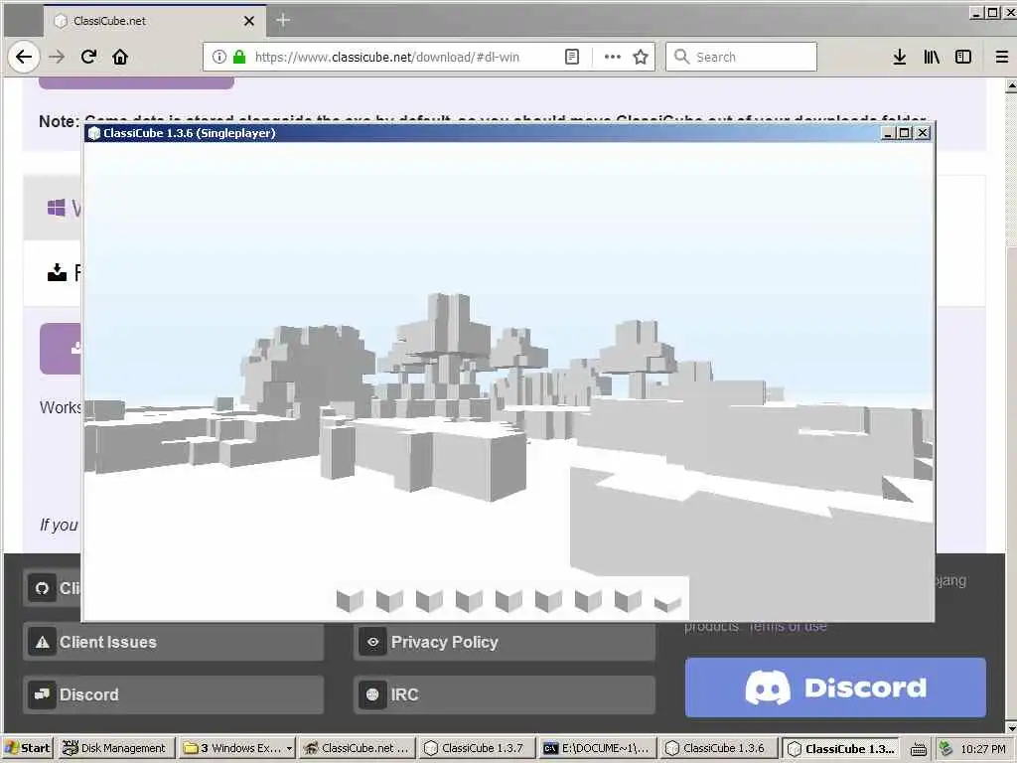This screenshot has width=1017, height=763.
Task: Select seventh hotbar block in ClassiCube
Action: point(588,600)
